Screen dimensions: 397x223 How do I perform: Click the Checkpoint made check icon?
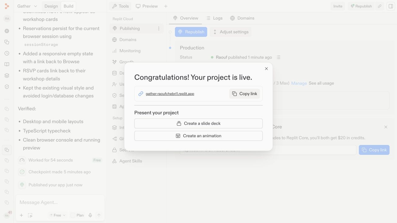[22, 172]
